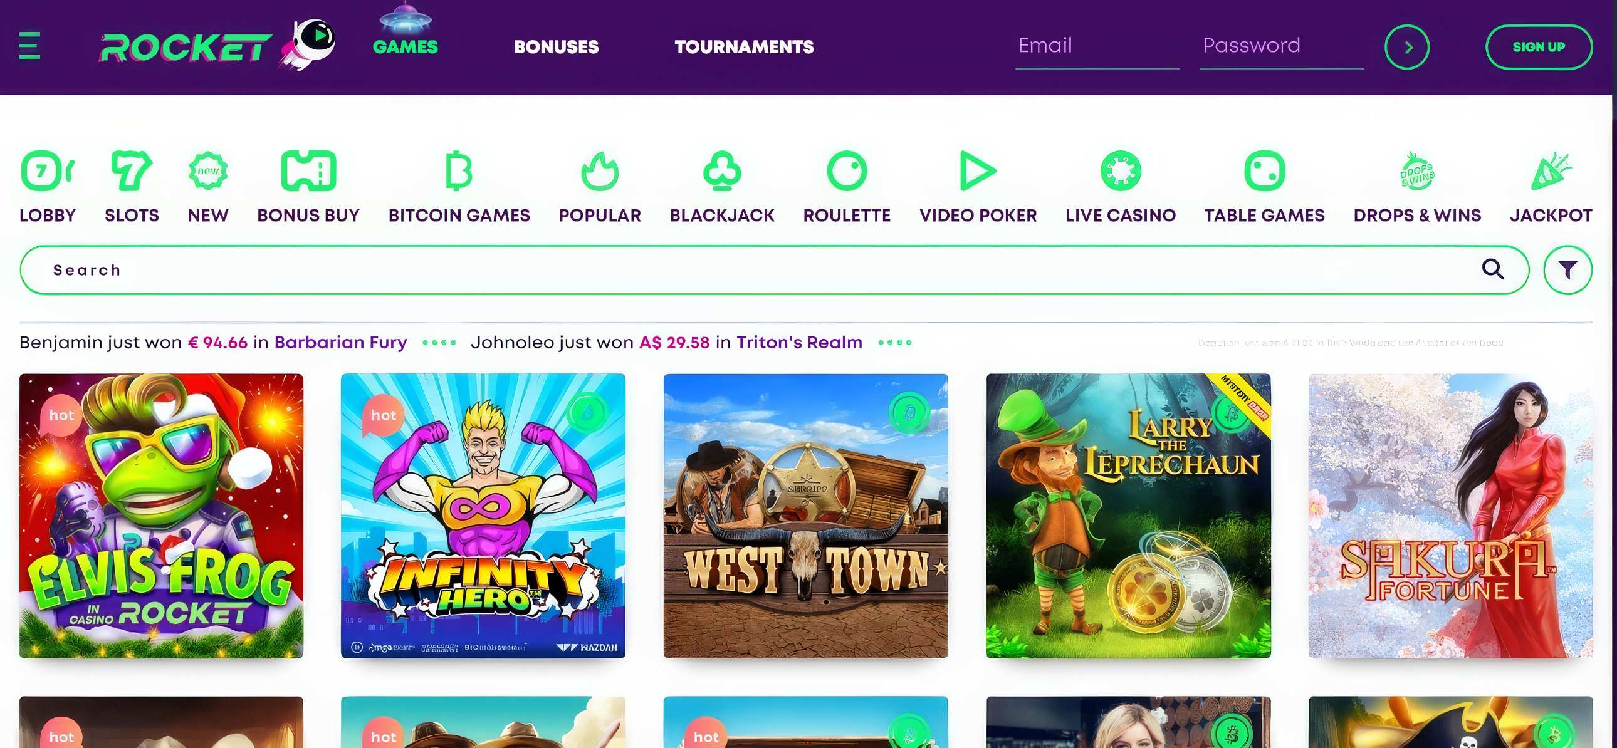Screen dimensions: 1617x748
Task: Open Live Casino category
Action: (1121, 187)
